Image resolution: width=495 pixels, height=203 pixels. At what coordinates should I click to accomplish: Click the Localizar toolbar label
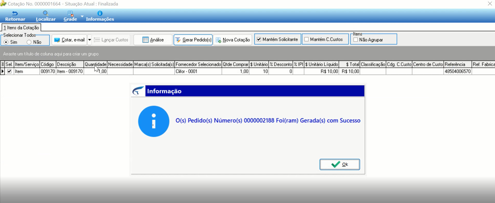46,19
